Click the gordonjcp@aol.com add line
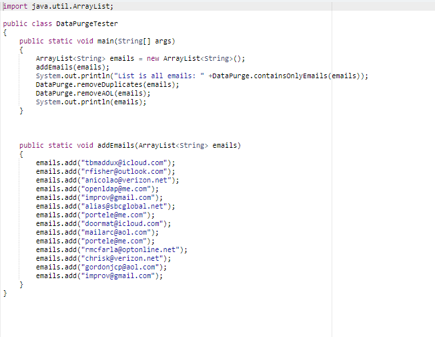Image resolution: width=435 pixels, height=337 pixels. coord(101,267)
